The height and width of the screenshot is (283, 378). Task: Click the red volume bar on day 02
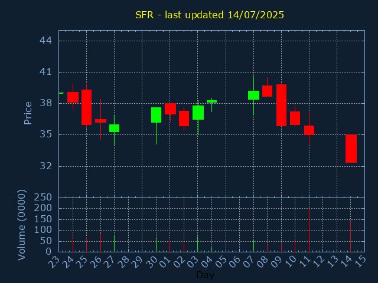184,247
